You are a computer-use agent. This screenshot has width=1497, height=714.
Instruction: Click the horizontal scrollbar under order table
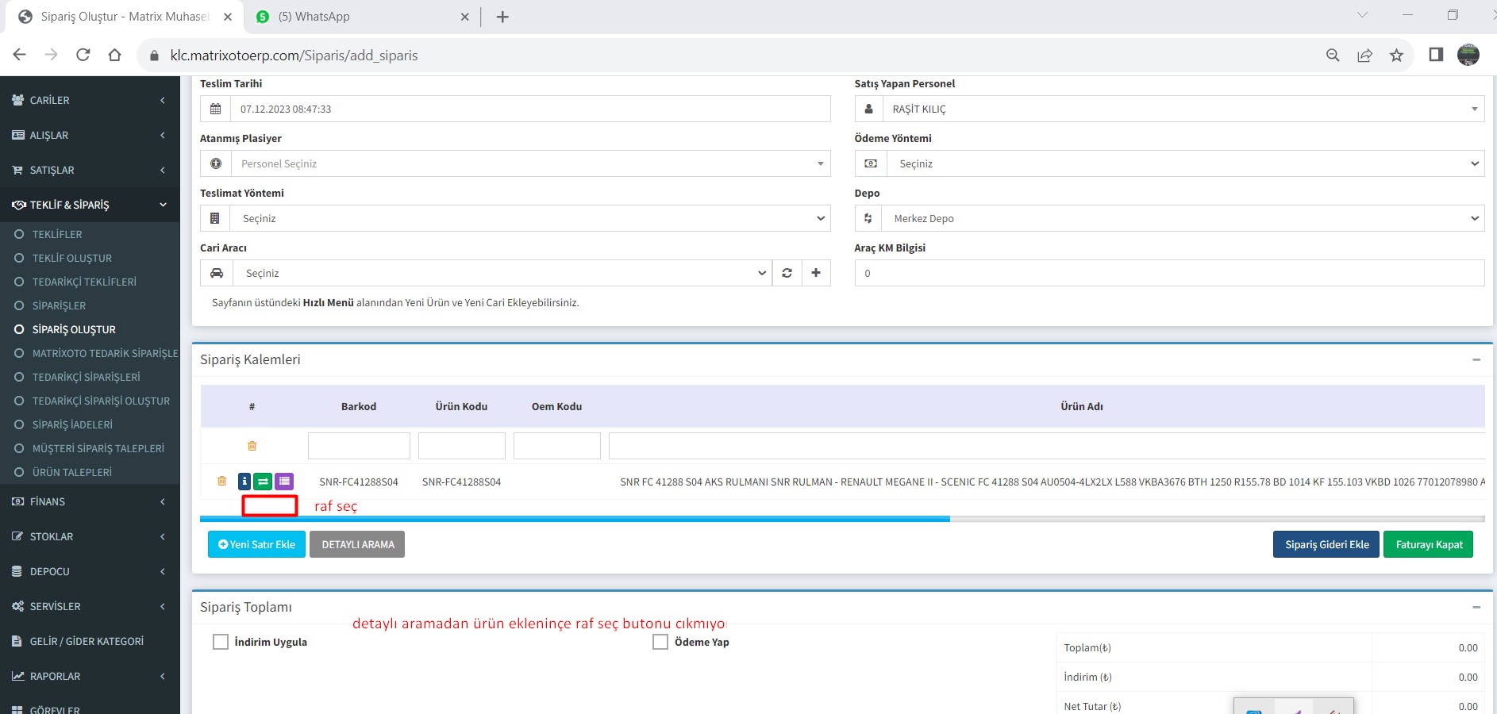[575, 519]
